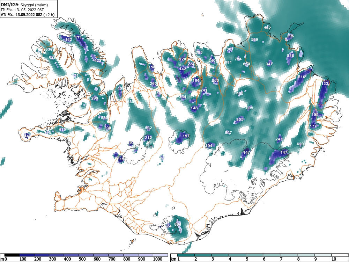This screenshot has width=349, height=262.
Task: Click the '243' visibility label
Action: 279,139
